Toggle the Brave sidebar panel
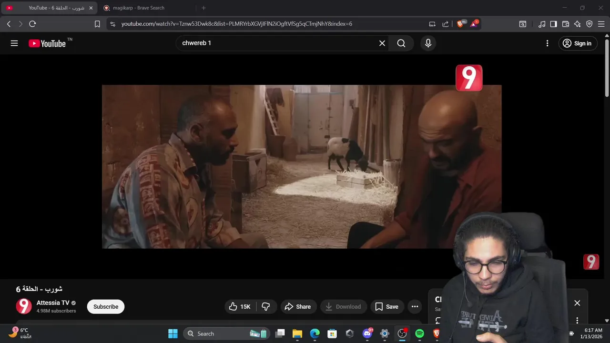This screenshot has width=610, height=343. click(553, 24)
